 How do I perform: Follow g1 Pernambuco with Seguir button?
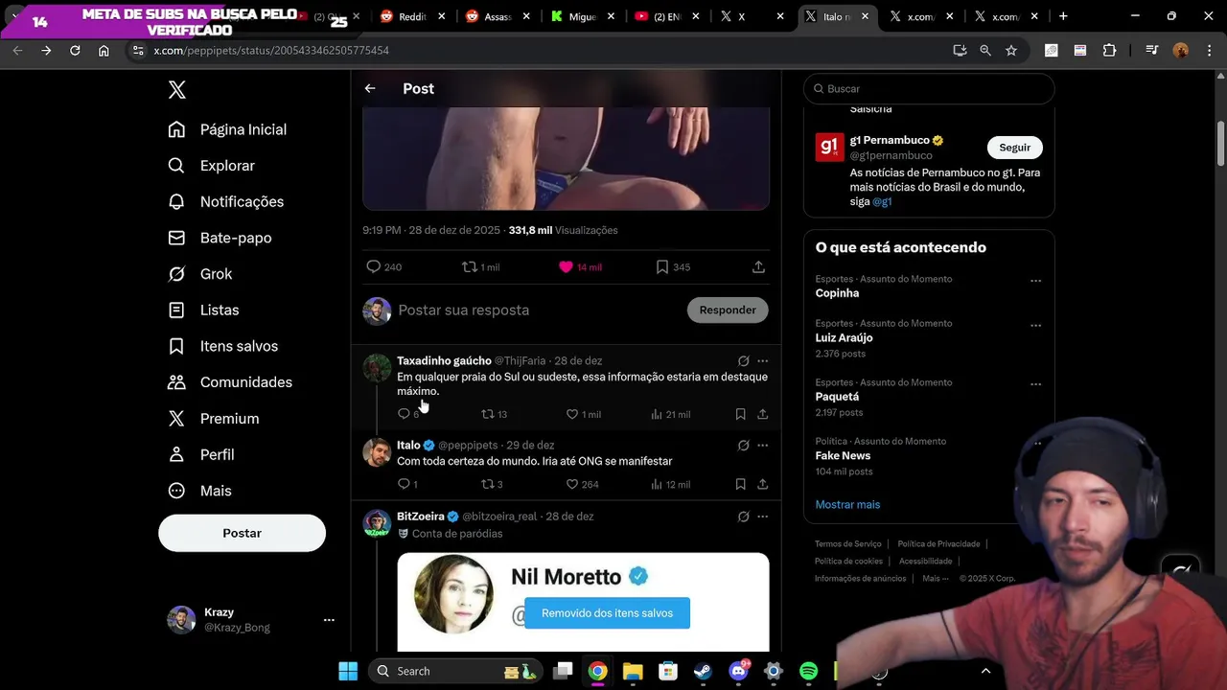[x=1014, y=148]
